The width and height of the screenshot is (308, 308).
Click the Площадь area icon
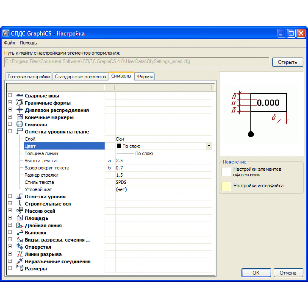(20, 218)
